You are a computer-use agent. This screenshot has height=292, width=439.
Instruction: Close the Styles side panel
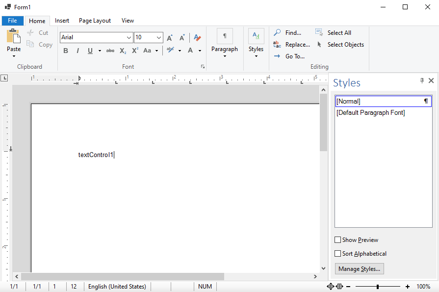[x=431, y=80]
